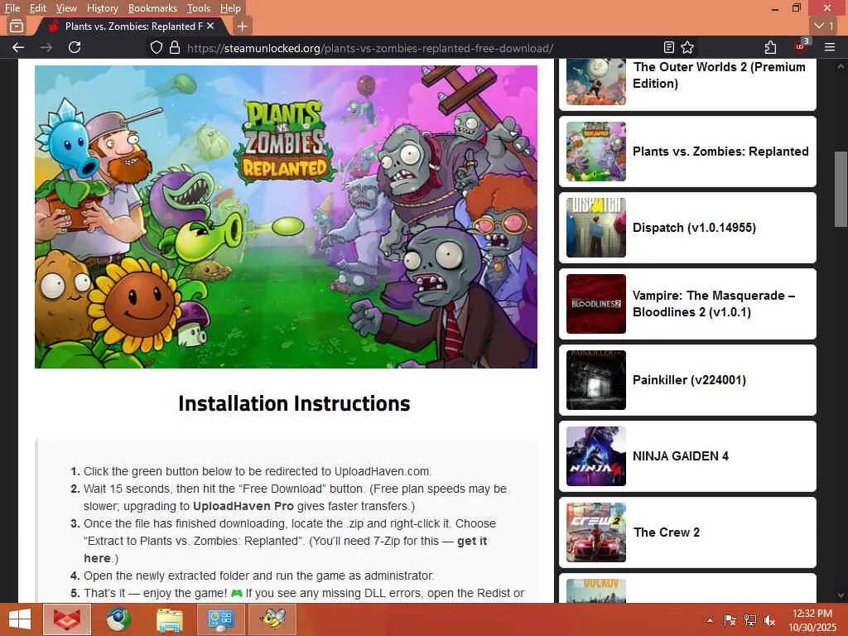Open the Action Center flag icon
This screenshot has width=848, height=636.
pos(730,620)
